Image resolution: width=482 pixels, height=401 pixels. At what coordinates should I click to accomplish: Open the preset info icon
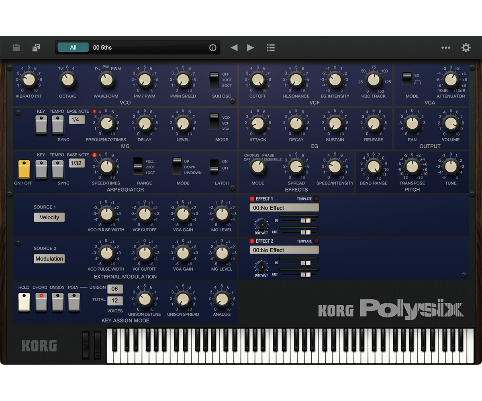(213, 48)
